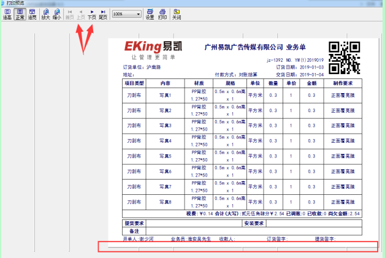Viewport: 385px width, 258px height.
Task: Select the 写真1 content cell
Action: [x=165, y=96]
